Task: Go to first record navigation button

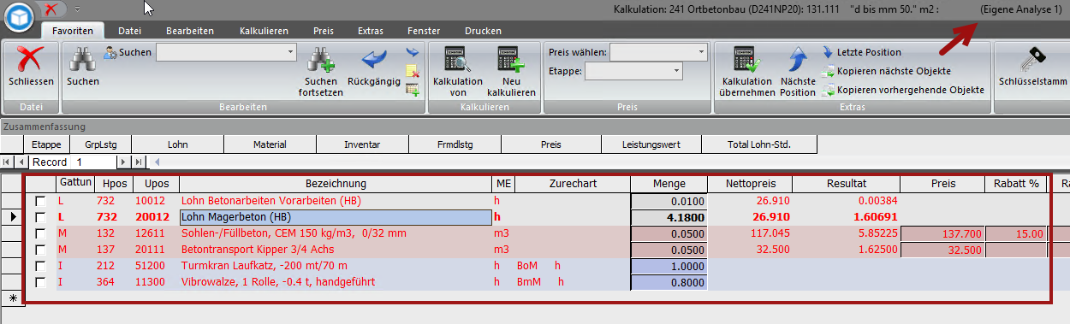Action: (x=7, y=162)
